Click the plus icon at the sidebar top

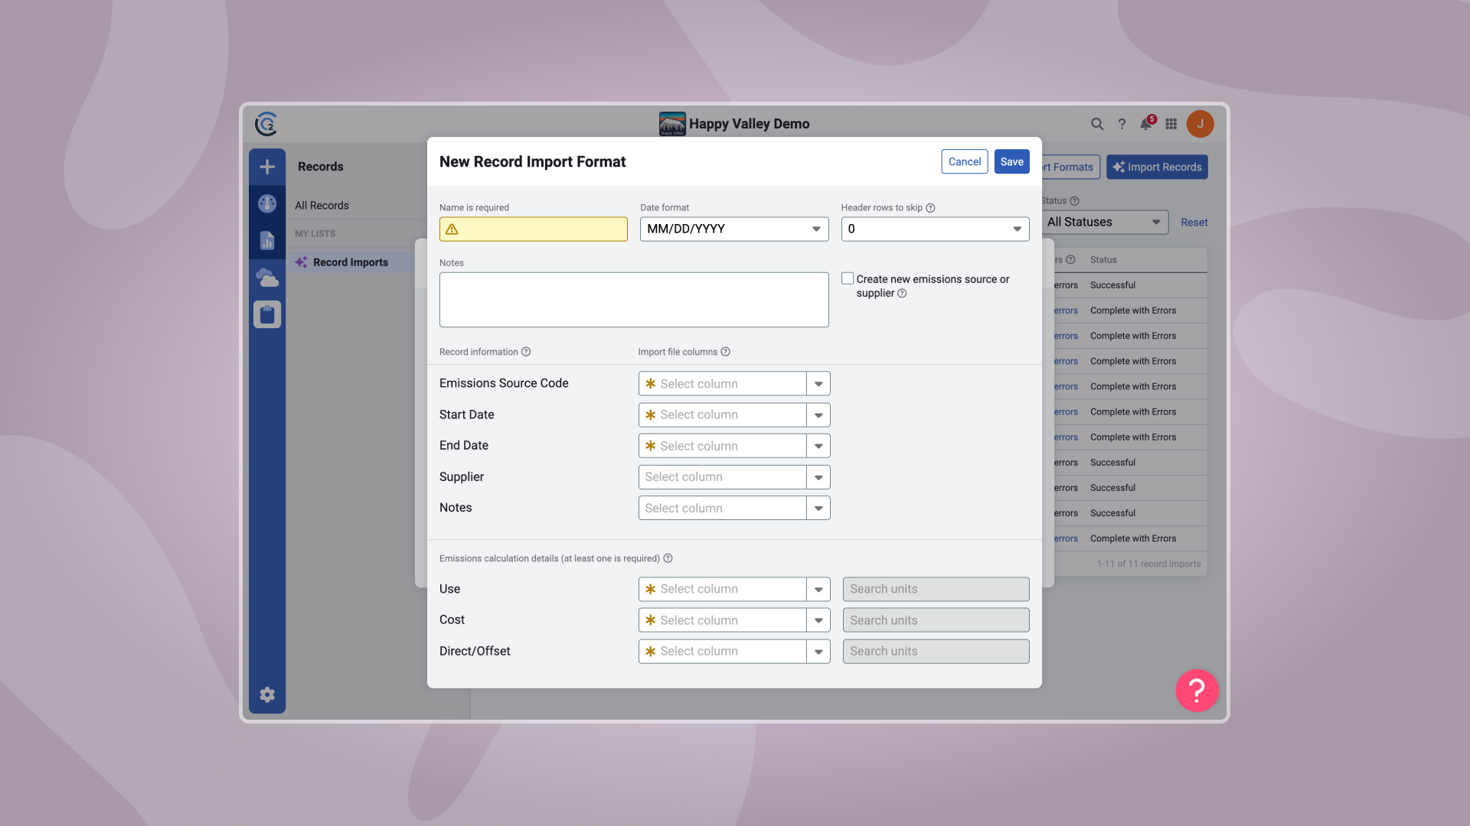[x=266, y=166]
